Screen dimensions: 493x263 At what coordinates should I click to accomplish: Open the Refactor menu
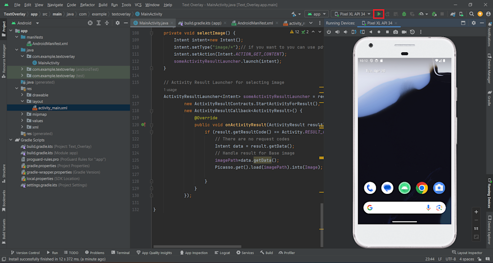(87, 5)
